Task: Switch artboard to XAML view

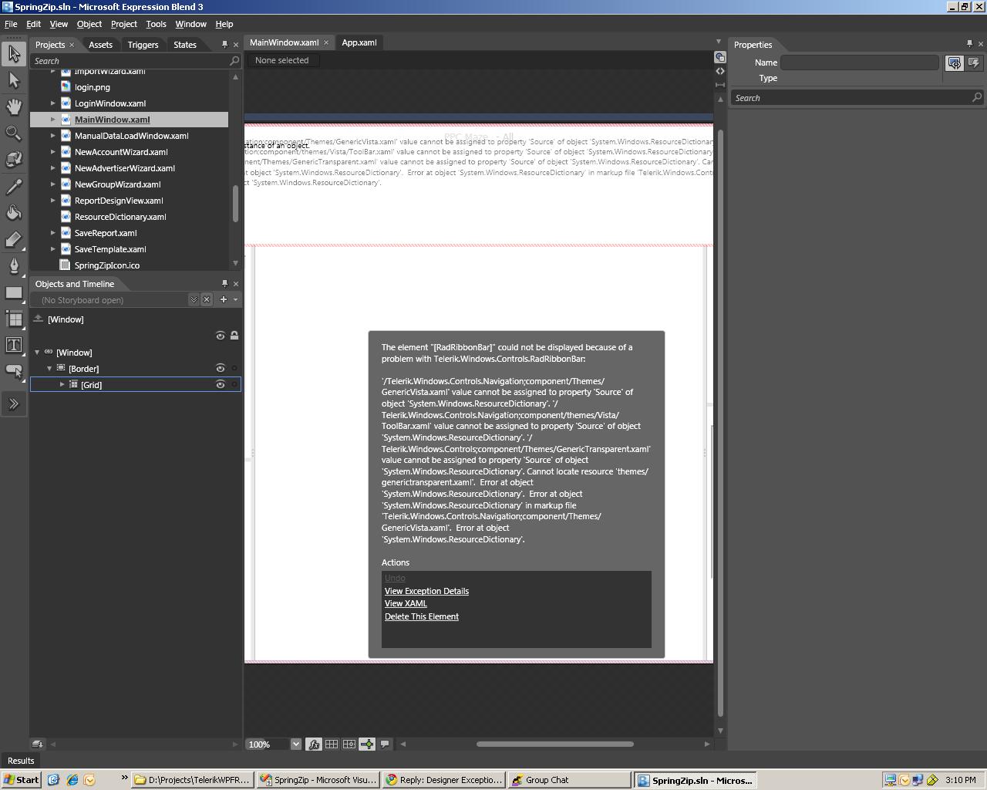Action: (720, 71)
